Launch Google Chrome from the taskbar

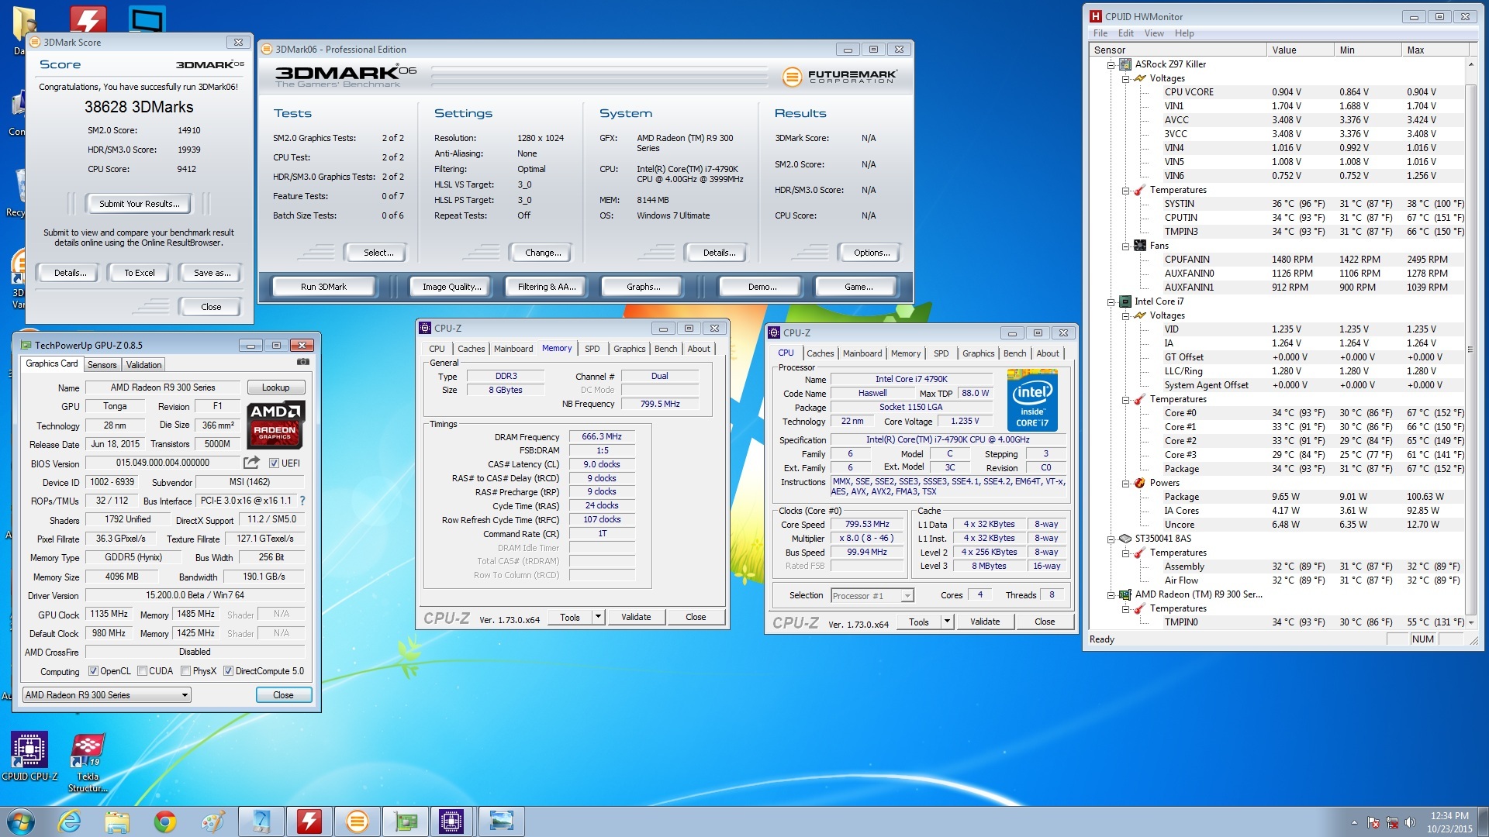[x=164, y=821]
